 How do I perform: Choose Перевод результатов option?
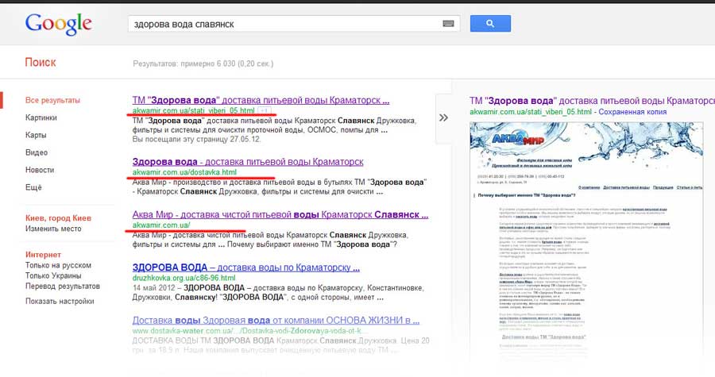click(63, 286)
